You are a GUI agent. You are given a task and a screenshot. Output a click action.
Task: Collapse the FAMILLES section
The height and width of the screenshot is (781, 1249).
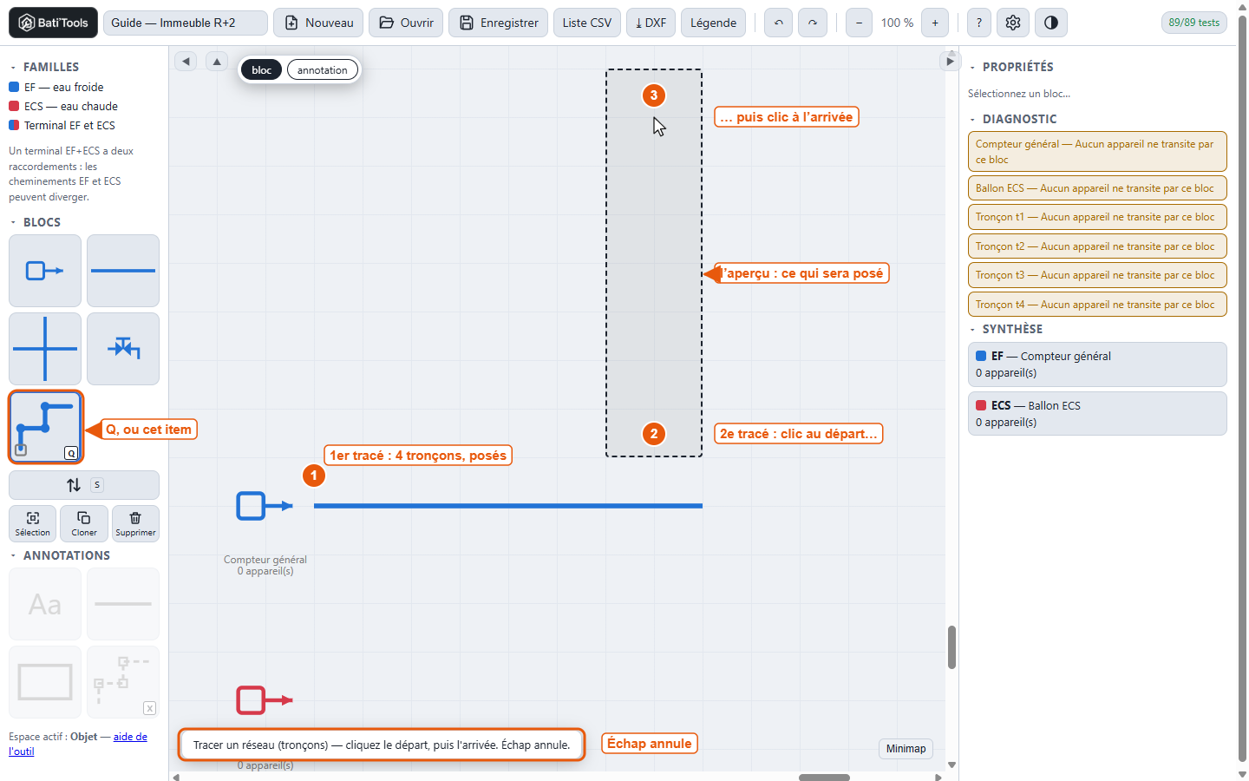(x=13, y=67)
